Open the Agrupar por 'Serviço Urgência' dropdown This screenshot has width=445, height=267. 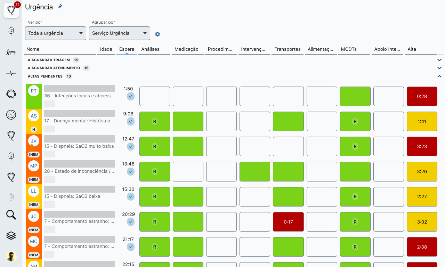[119, 33]
